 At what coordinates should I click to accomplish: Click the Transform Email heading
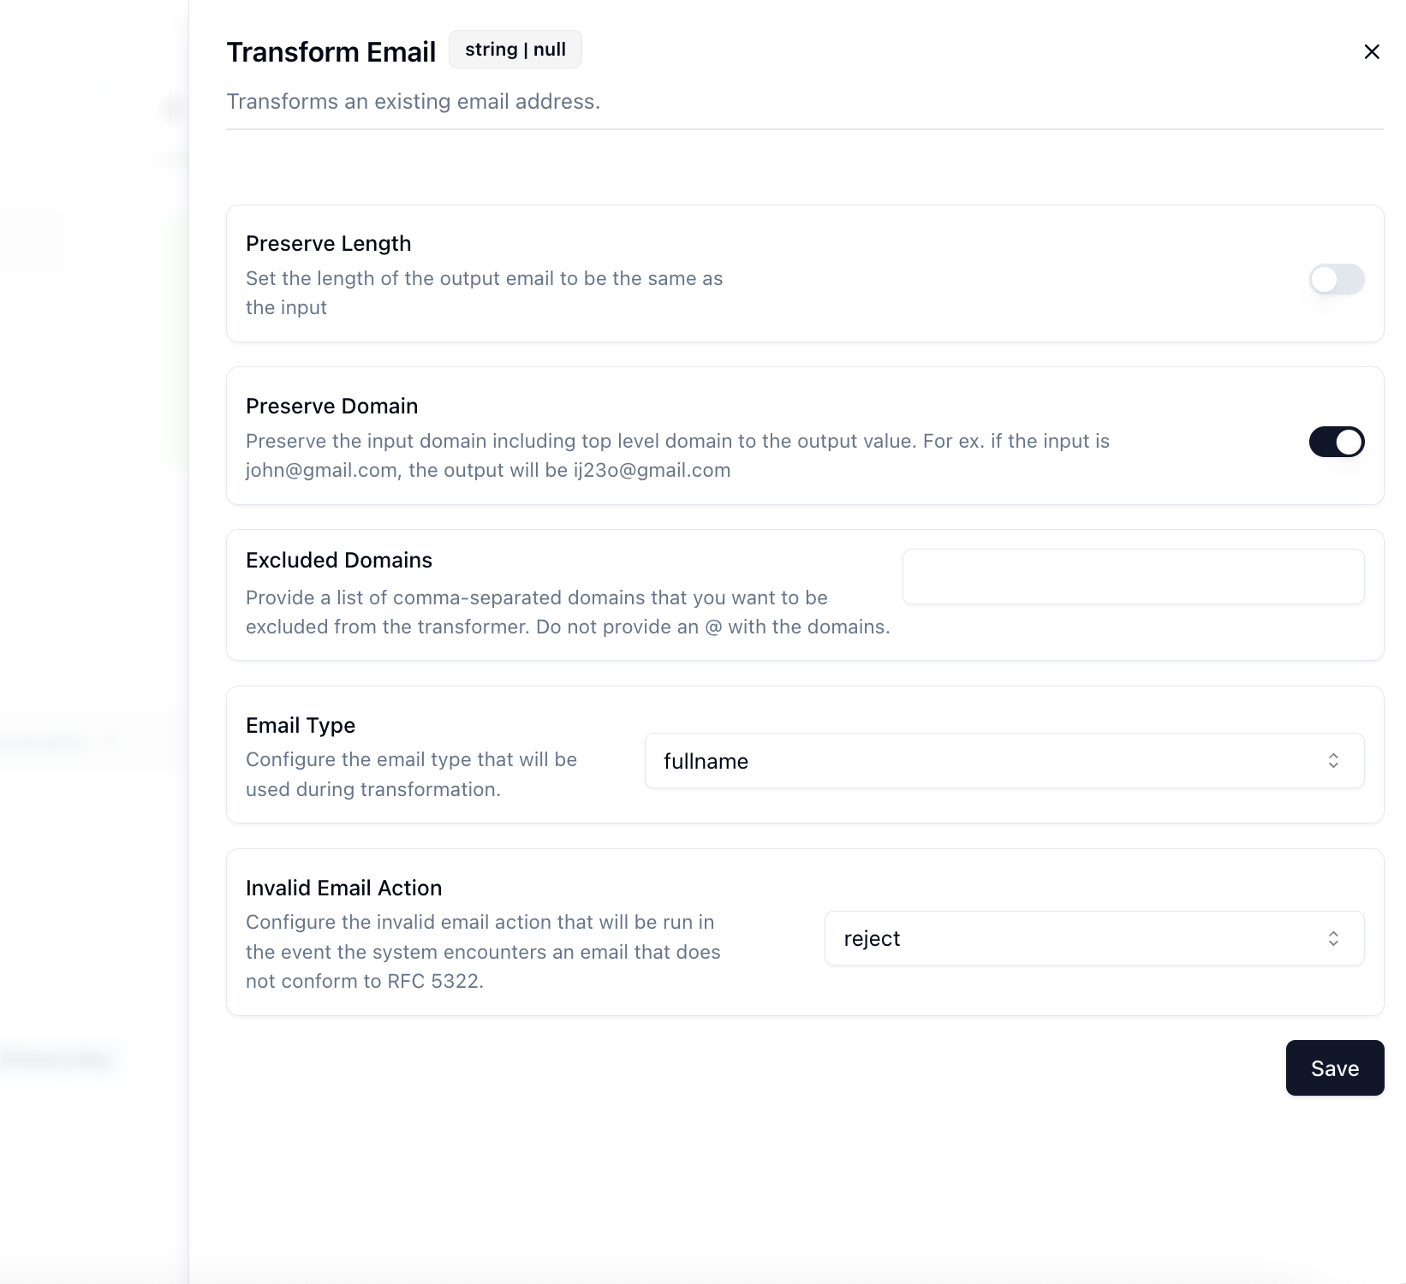point(331,51)
